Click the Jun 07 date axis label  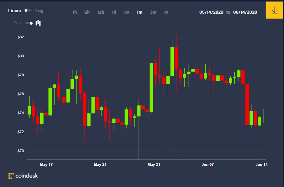point(208,165)
